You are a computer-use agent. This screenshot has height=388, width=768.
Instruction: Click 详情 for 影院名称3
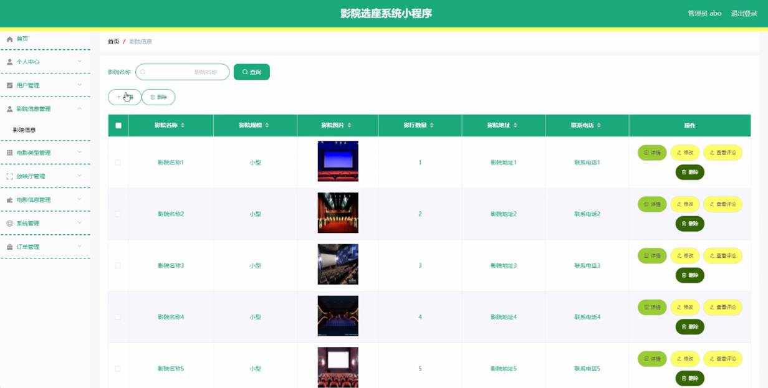coord(652,256)
